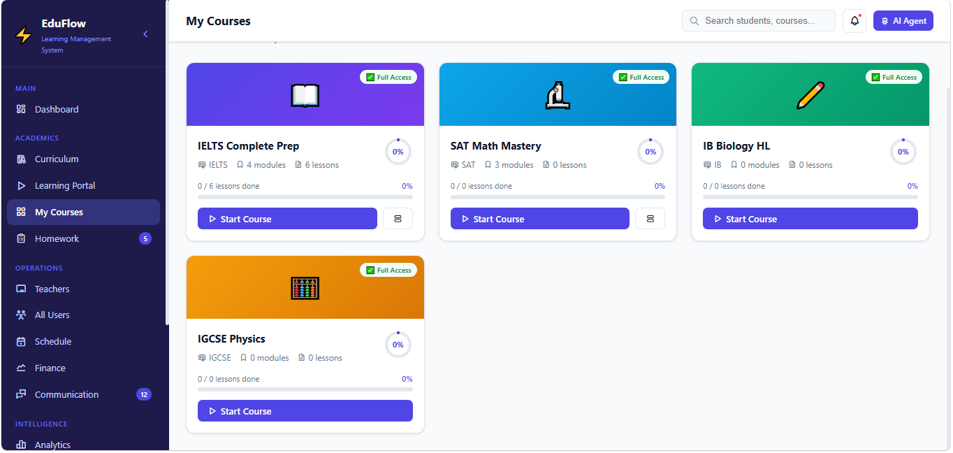Click the play icon in IELTS Start Course
953x453 pixels.
[212, 219]
